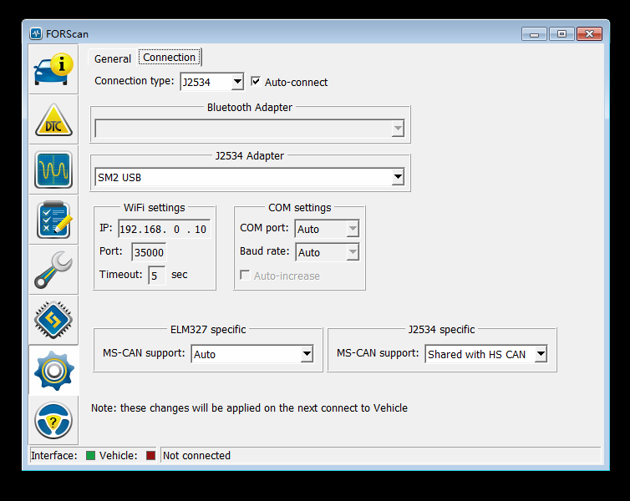Open the Connection type dropdown
Image resolution: width=630 pixels, height=501 pixels.
(x=211, y=82)
